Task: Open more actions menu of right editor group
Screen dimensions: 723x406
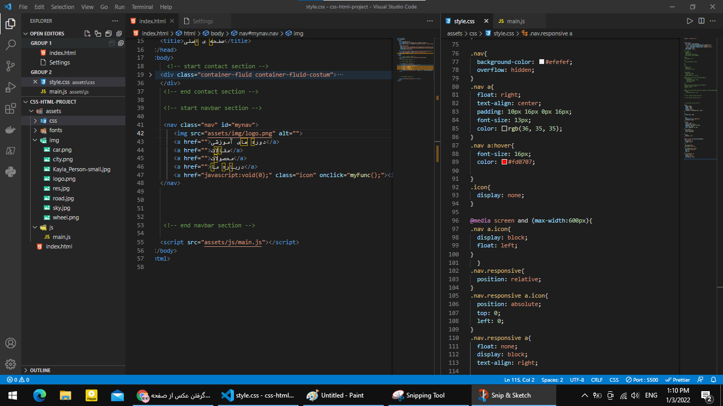Action: point(713,21)
